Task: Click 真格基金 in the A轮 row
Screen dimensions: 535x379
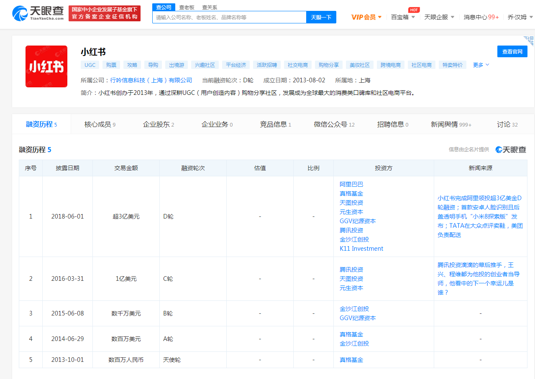Action: [x=351, y=334]
